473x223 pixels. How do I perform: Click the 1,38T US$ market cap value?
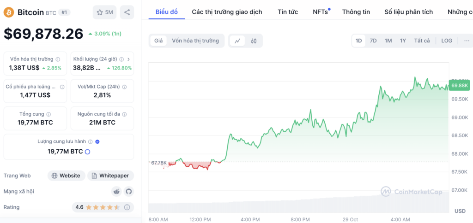[24, 68]
